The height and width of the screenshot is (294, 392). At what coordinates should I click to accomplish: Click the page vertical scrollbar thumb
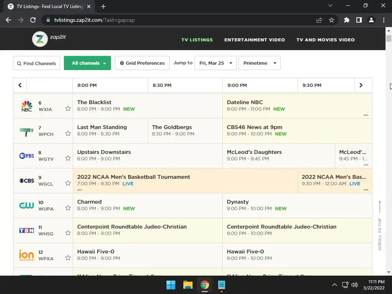[389, 39]
